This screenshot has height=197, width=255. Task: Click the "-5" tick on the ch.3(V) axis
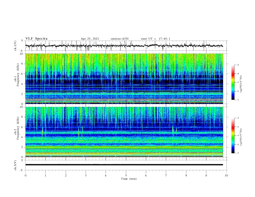pyautogui.click(x=22, y=170)
